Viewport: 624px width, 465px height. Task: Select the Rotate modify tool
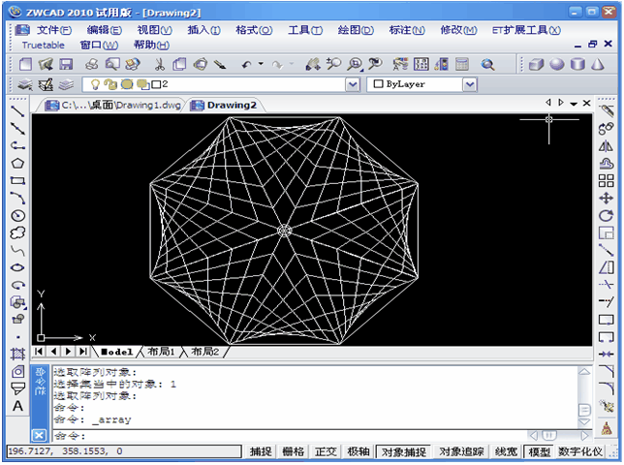[x=607, y=215]
